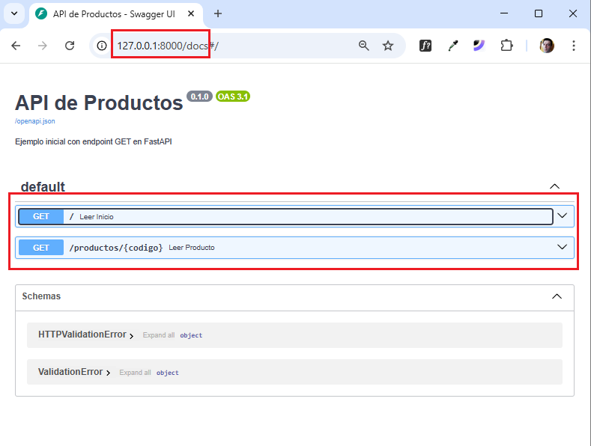Bookmark this page with the star icon
Viewport: 591px width, 446px height.
388,46
